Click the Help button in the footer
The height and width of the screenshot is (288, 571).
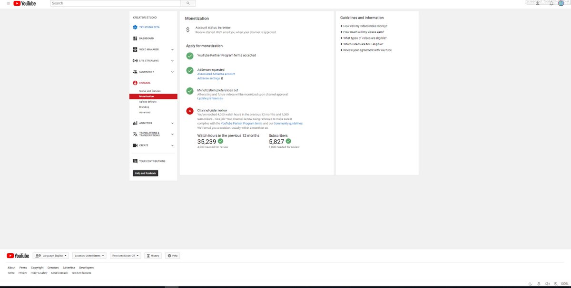173,256
